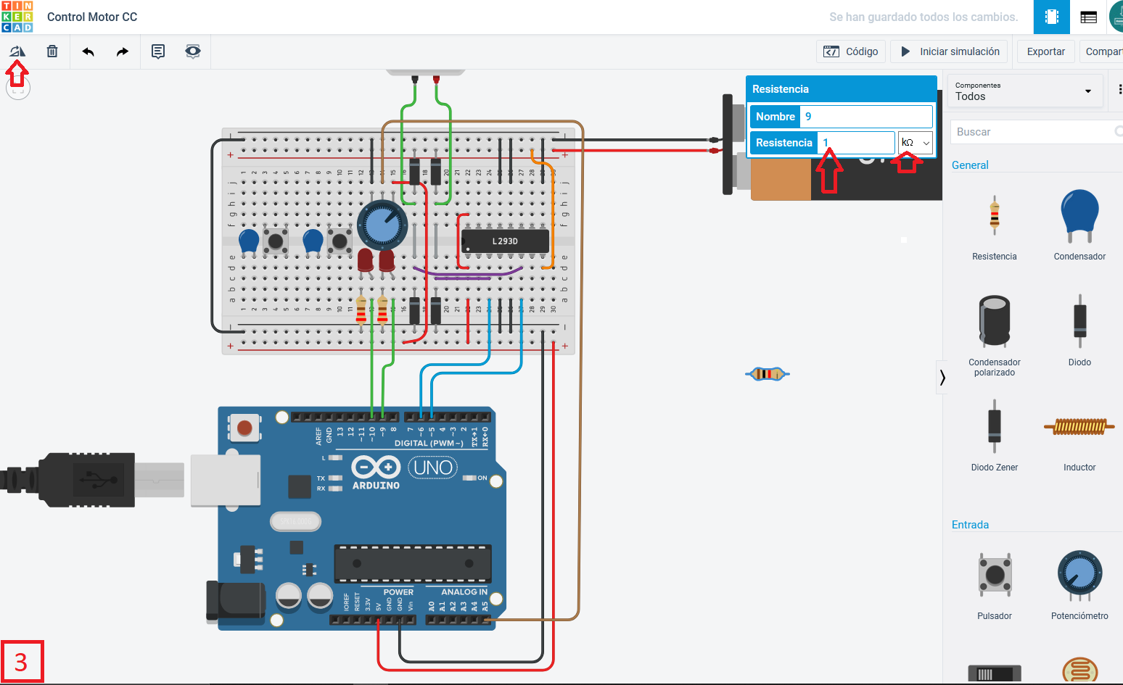Select the Potenciómetro component in the panel

click(x=1079, y=586)
